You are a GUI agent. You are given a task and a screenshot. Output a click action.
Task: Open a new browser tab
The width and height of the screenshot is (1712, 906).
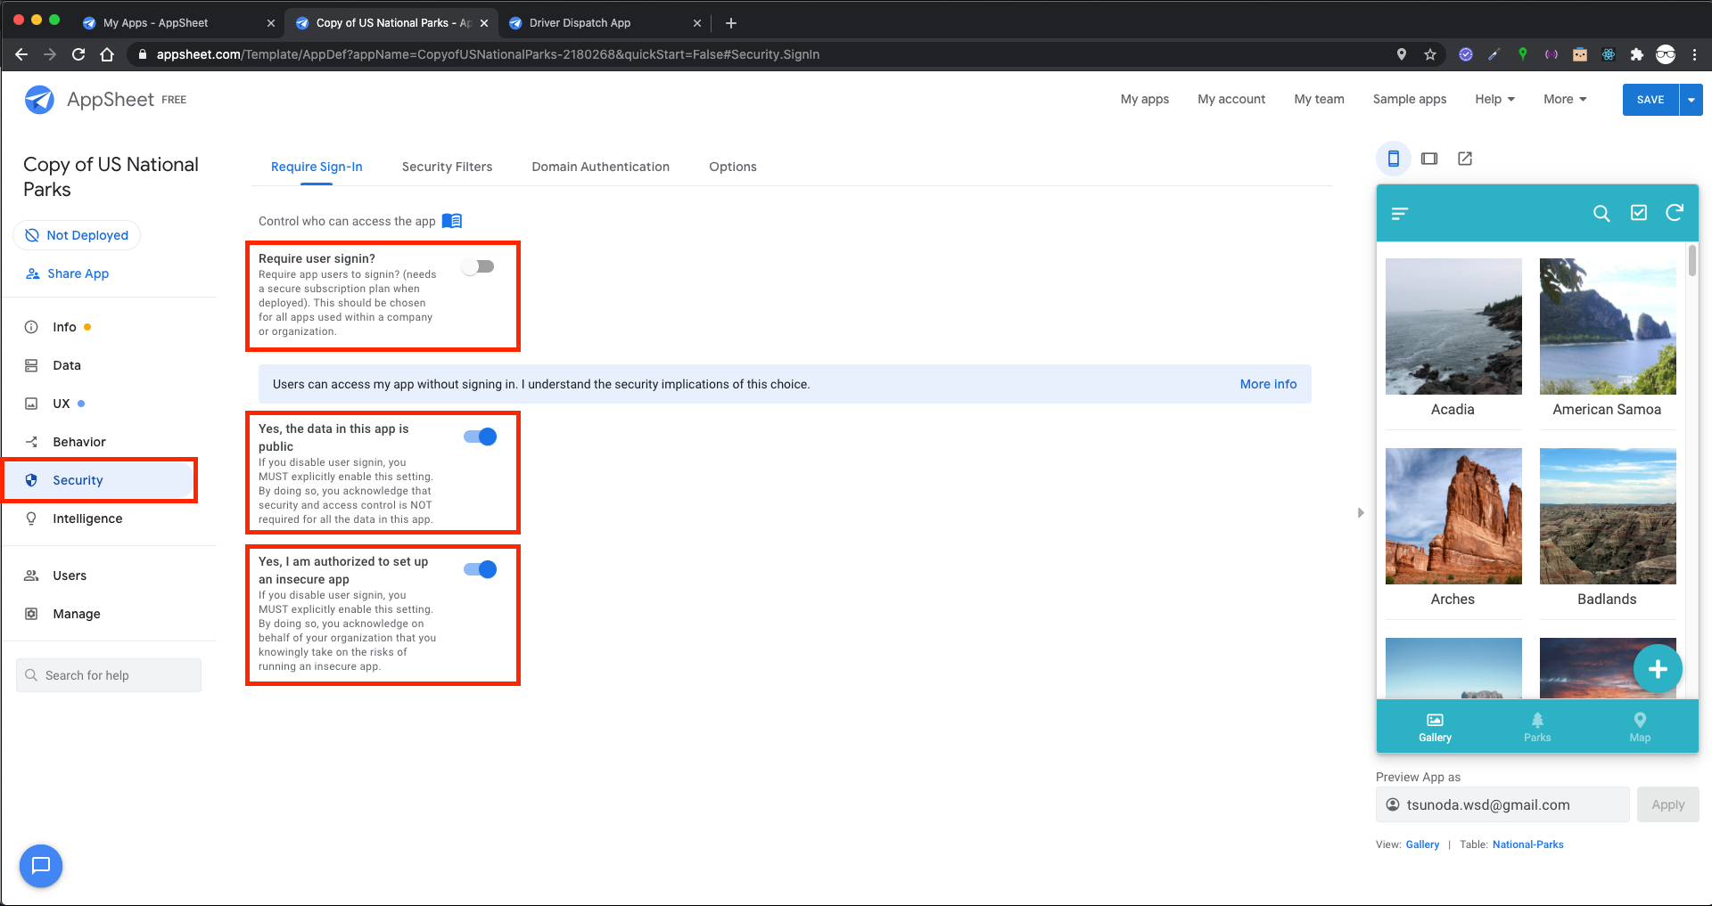coord(731,23)
